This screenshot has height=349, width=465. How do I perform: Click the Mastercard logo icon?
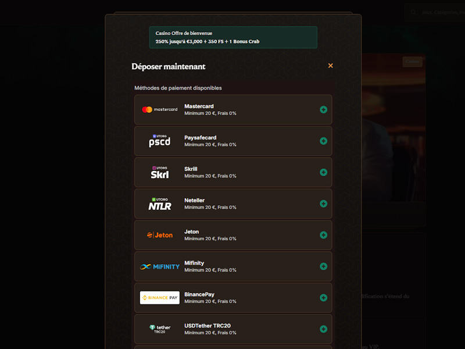click(x=160, y=109)
